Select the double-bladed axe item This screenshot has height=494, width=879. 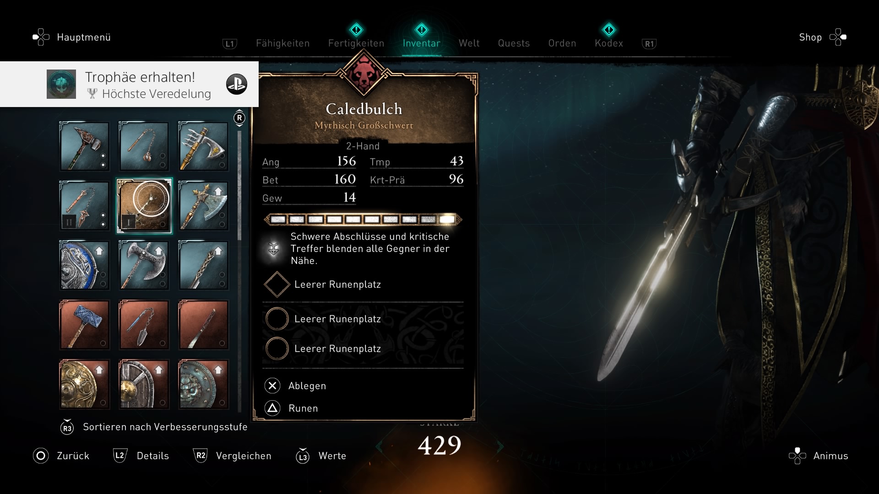(144, 265)
